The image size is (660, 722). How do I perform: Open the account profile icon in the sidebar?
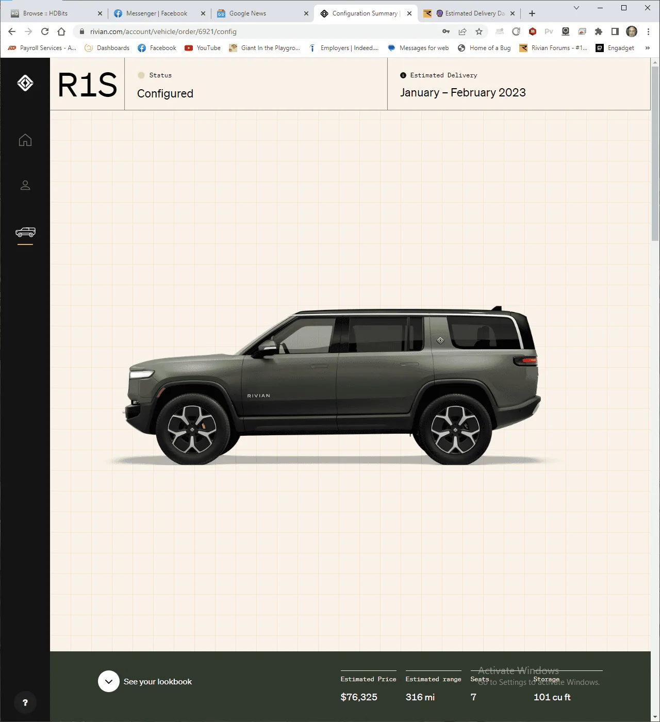point(25,185)
